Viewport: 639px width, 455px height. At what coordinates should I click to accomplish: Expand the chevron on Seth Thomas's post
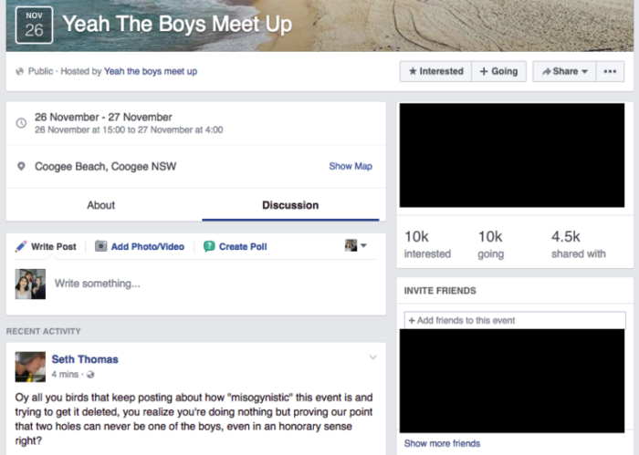[x=372, y=357]
